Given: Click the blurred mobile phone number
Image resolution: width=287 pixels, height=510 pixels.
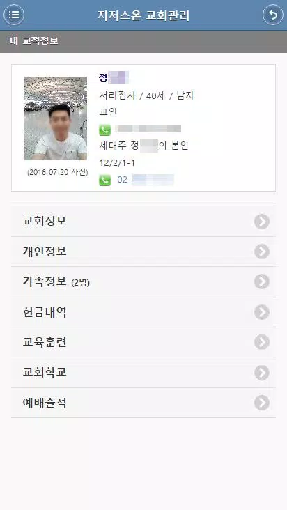Looking at the screenshot, I should 148,129.
